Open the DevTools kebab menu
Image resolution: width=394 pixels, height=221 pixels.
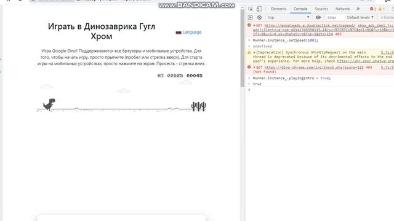click(x=392, y=9)
